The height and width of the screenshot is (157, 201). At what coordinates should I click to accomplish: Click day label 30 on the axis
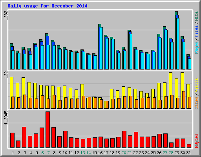click(x=183, y=153)
